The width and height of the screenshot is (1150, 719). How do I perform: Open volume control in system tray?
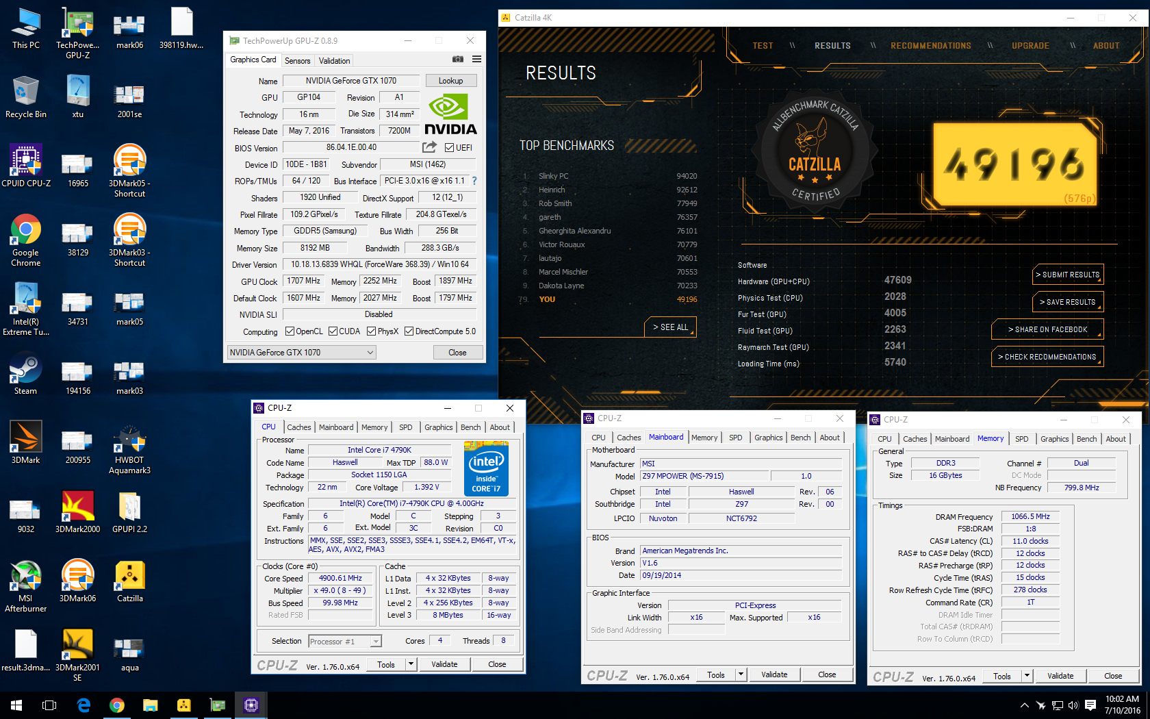click(x=1073, y=705)
